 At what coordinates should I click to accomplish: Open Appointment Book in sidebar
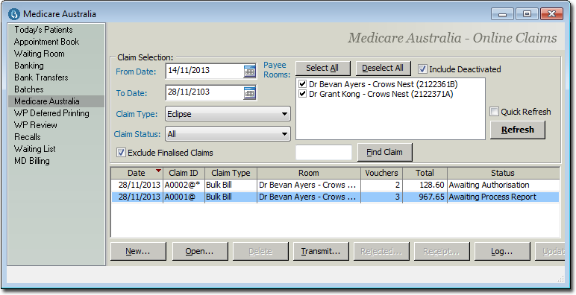(47, 42)
